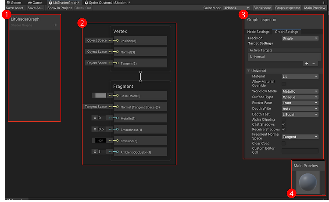Enable Alpha Clipping checkbox
329x202 pixels.
pyautogui.click(x=283, y=119)
